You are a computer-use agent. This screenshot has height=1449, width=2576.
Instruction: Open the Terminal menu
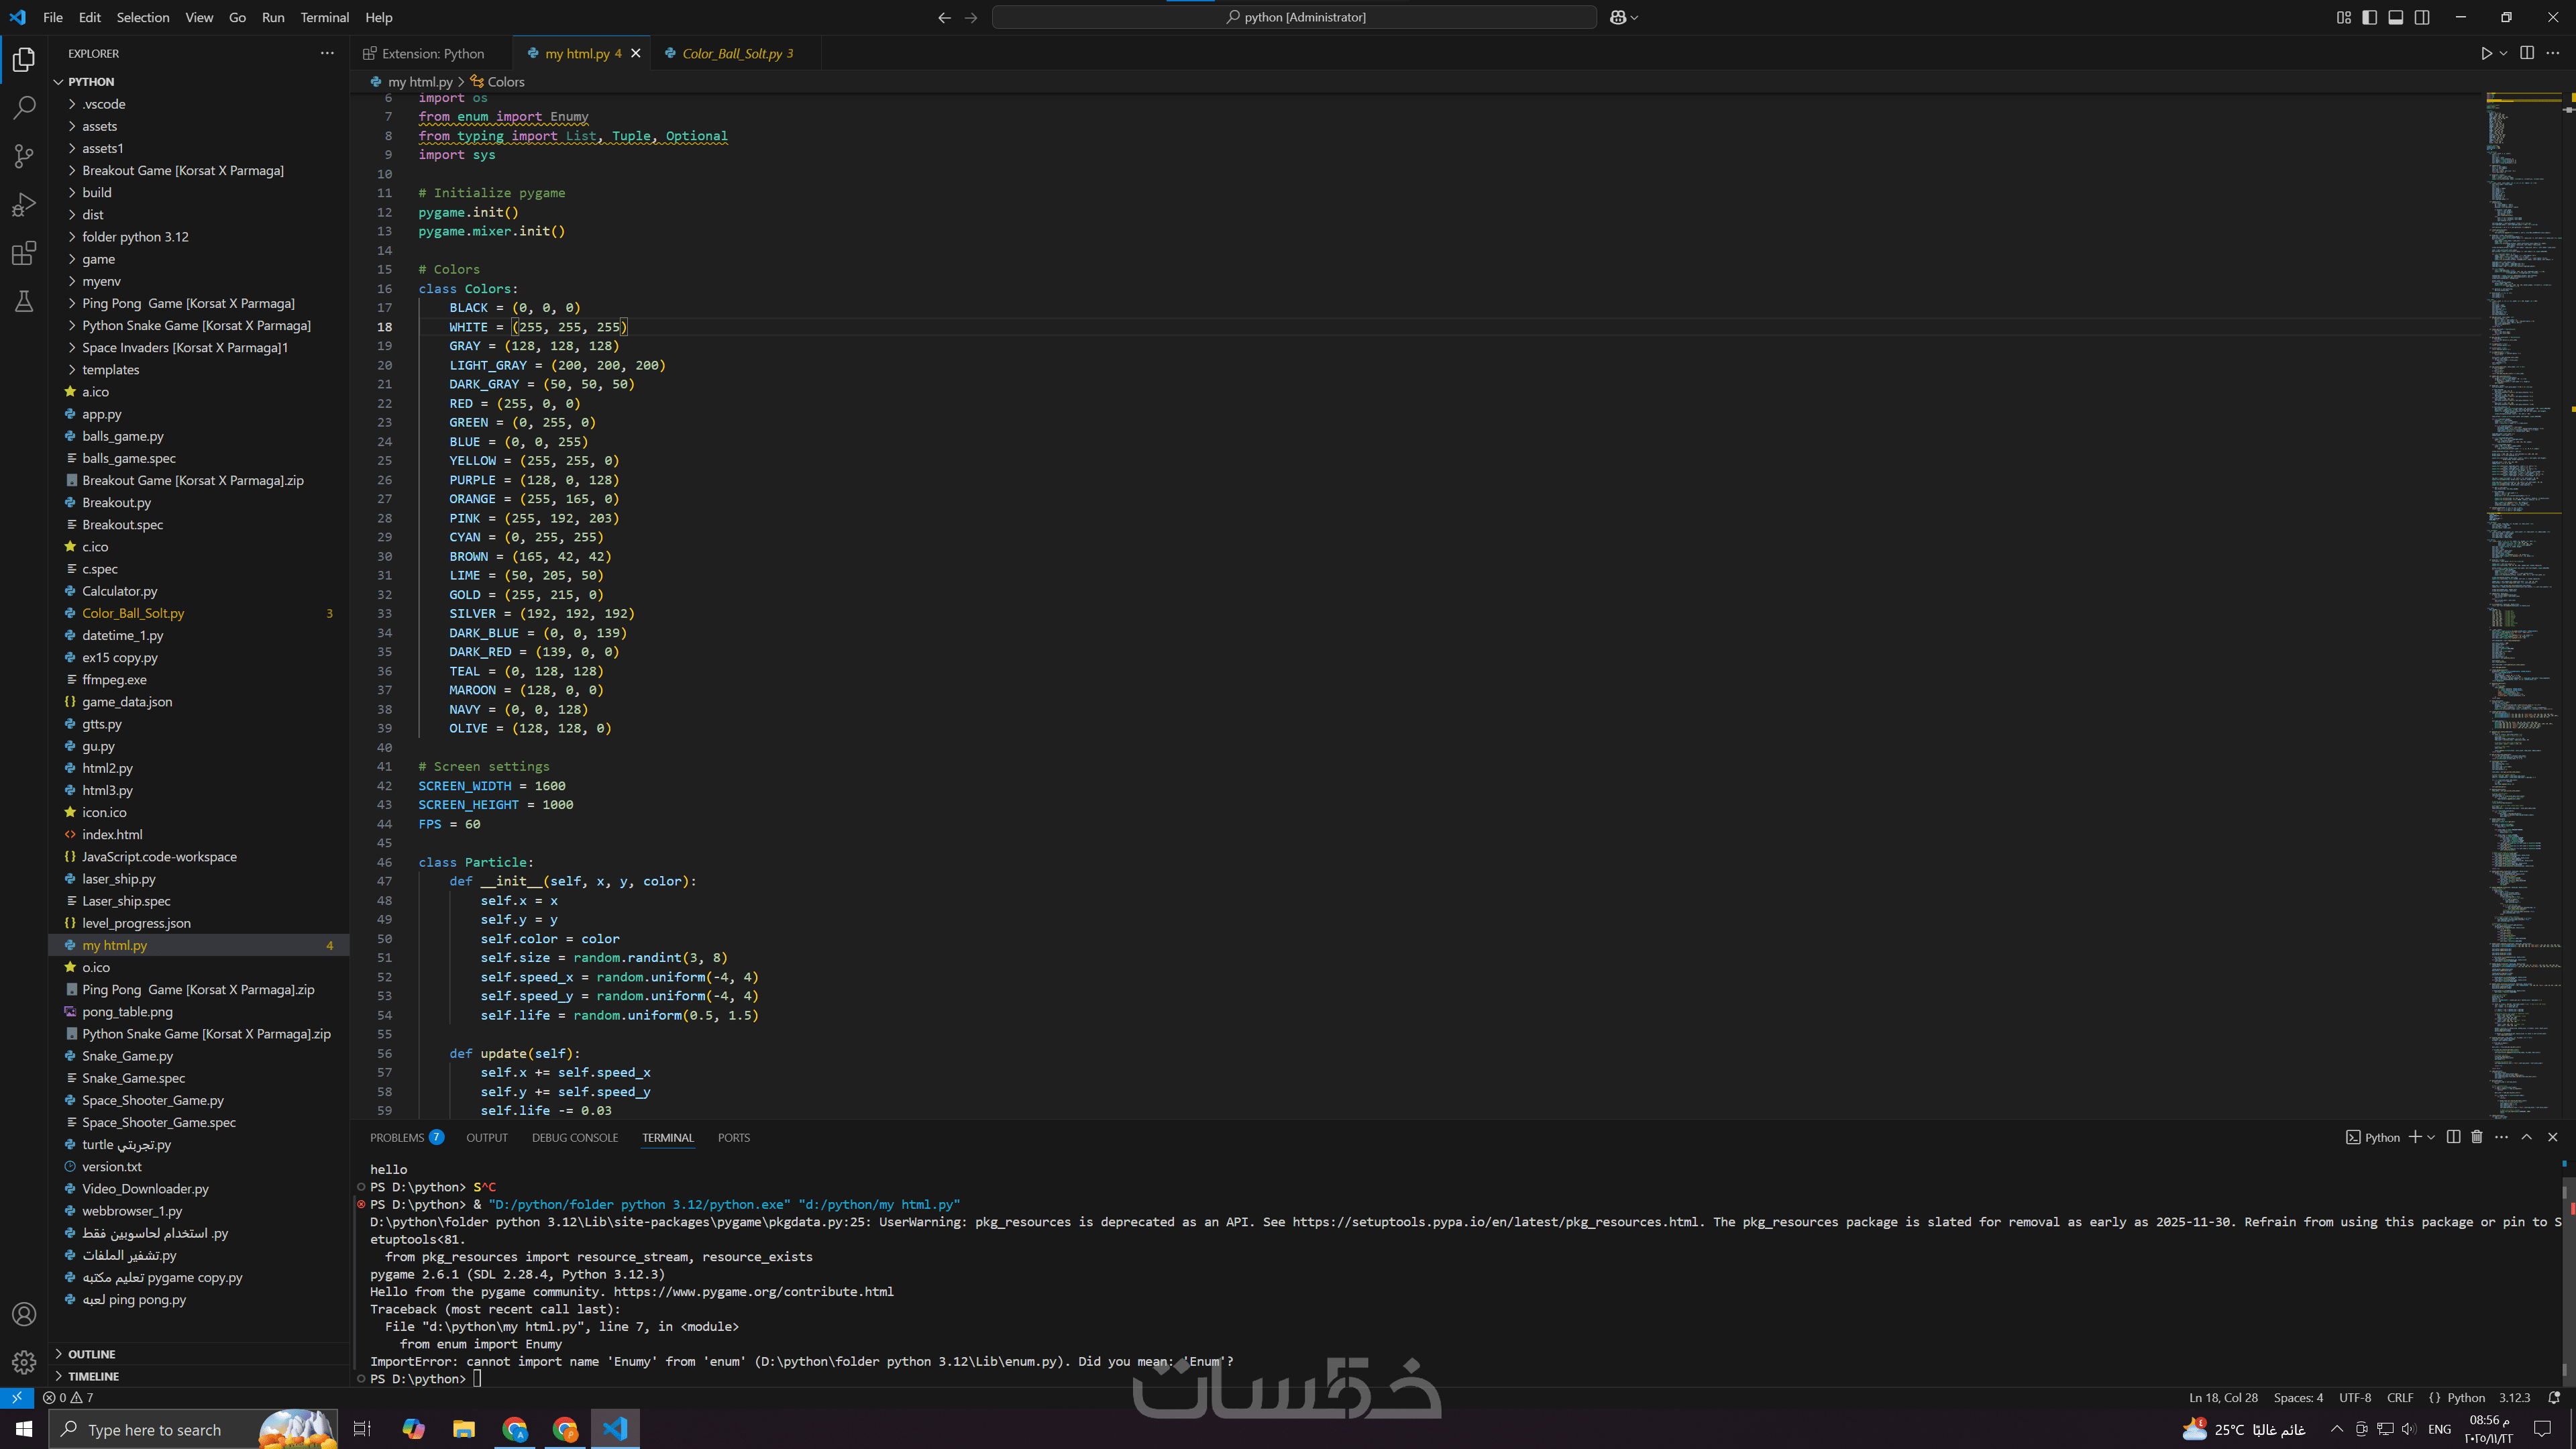[324, 17]
